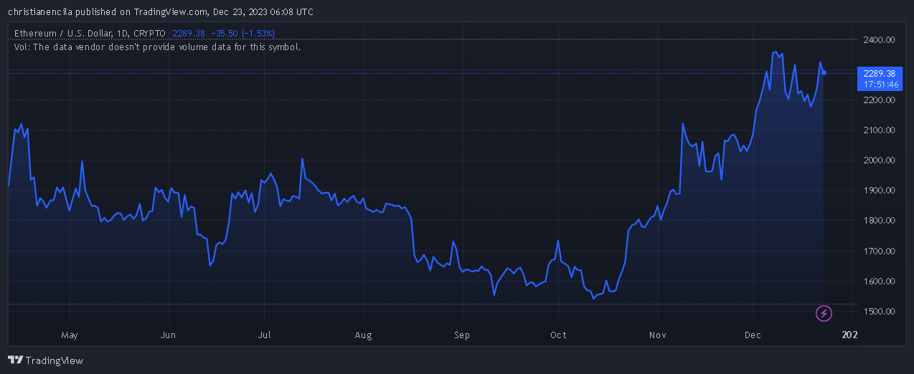Click the TradingView logo icon
Viewport: 914px width, 374px height.
click(14, 360)
